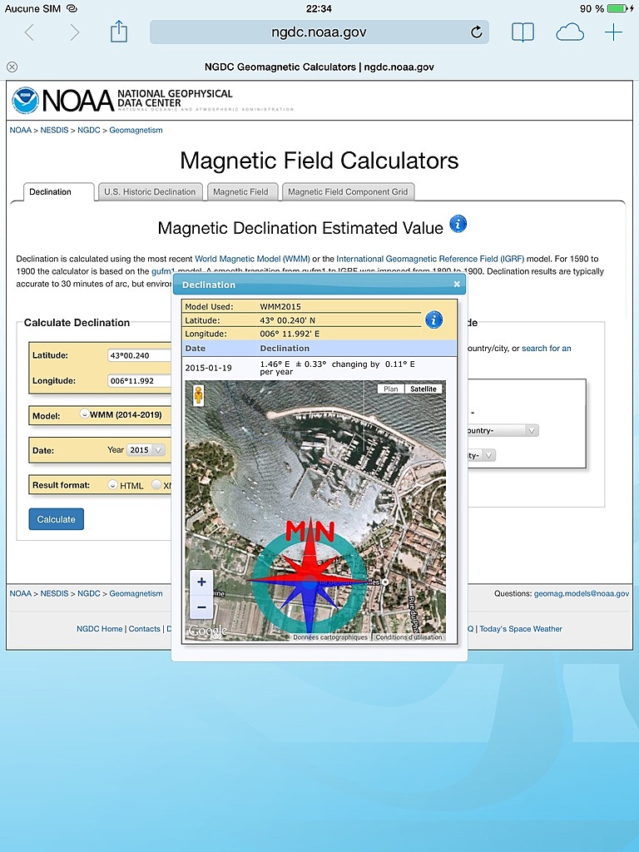Reload the page with refresh icon
Screen dimensions: 639x852
coord(477,32)
